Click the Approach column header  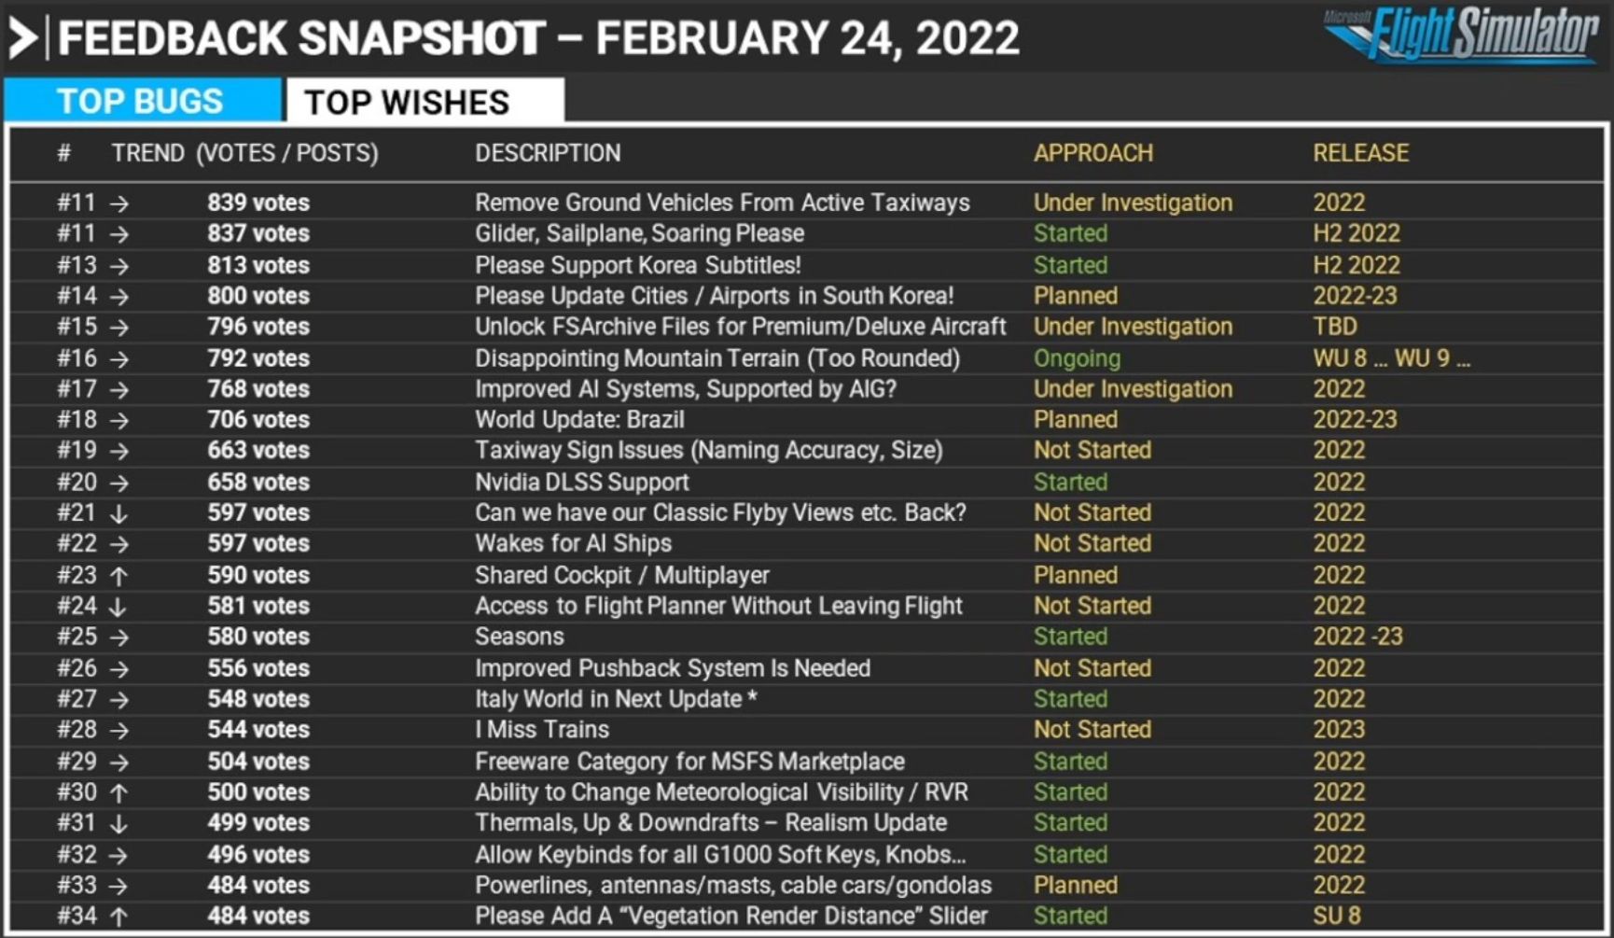(x=1092, y=153)
